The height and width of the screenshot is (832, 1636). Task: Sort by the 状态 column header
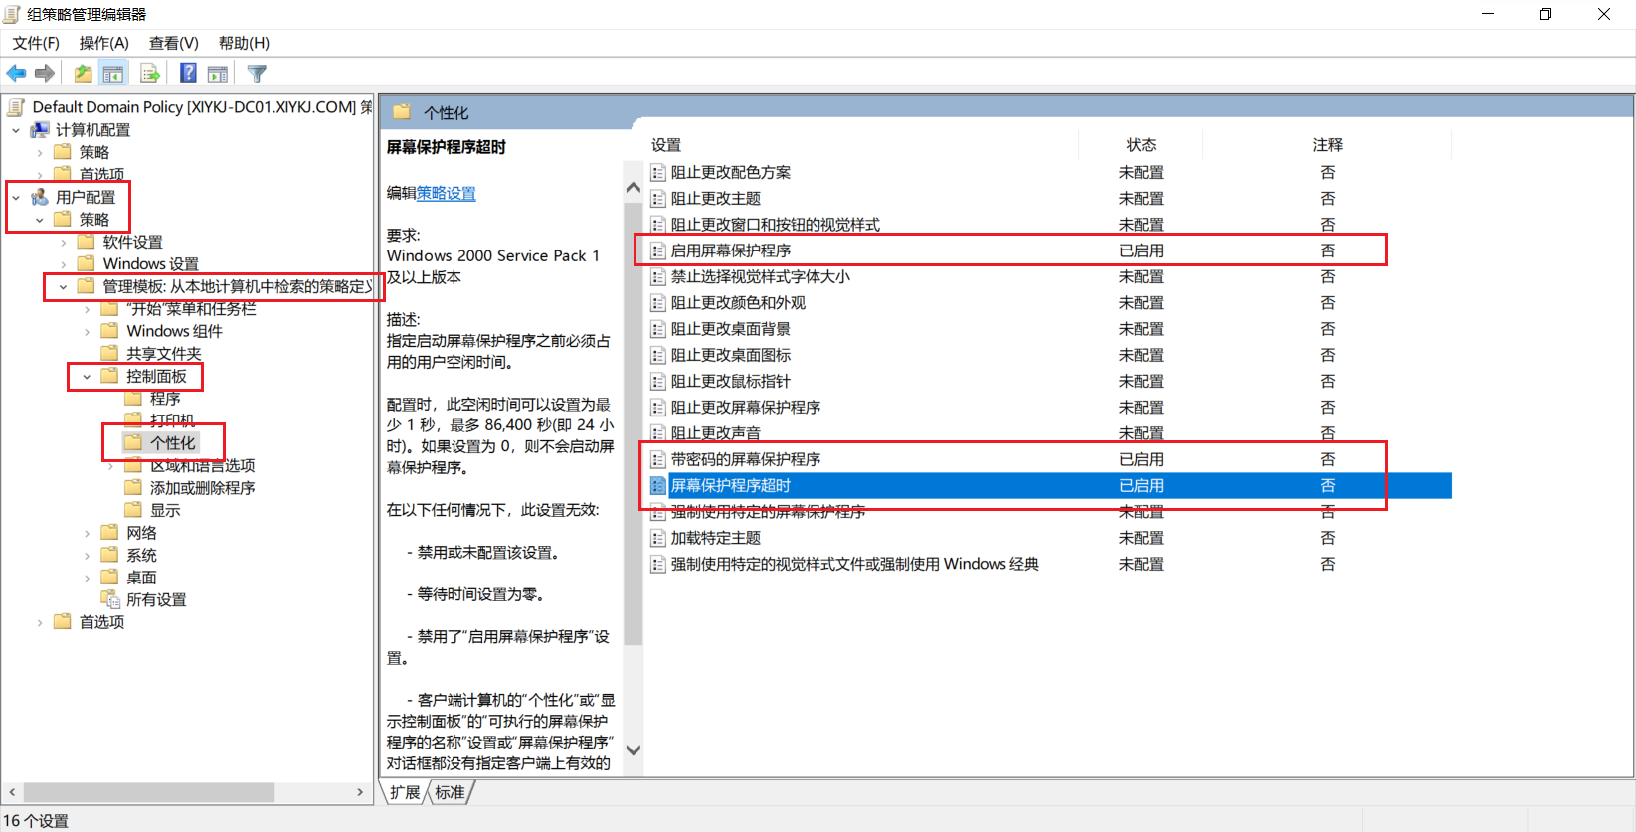[x=1141, y=145]
